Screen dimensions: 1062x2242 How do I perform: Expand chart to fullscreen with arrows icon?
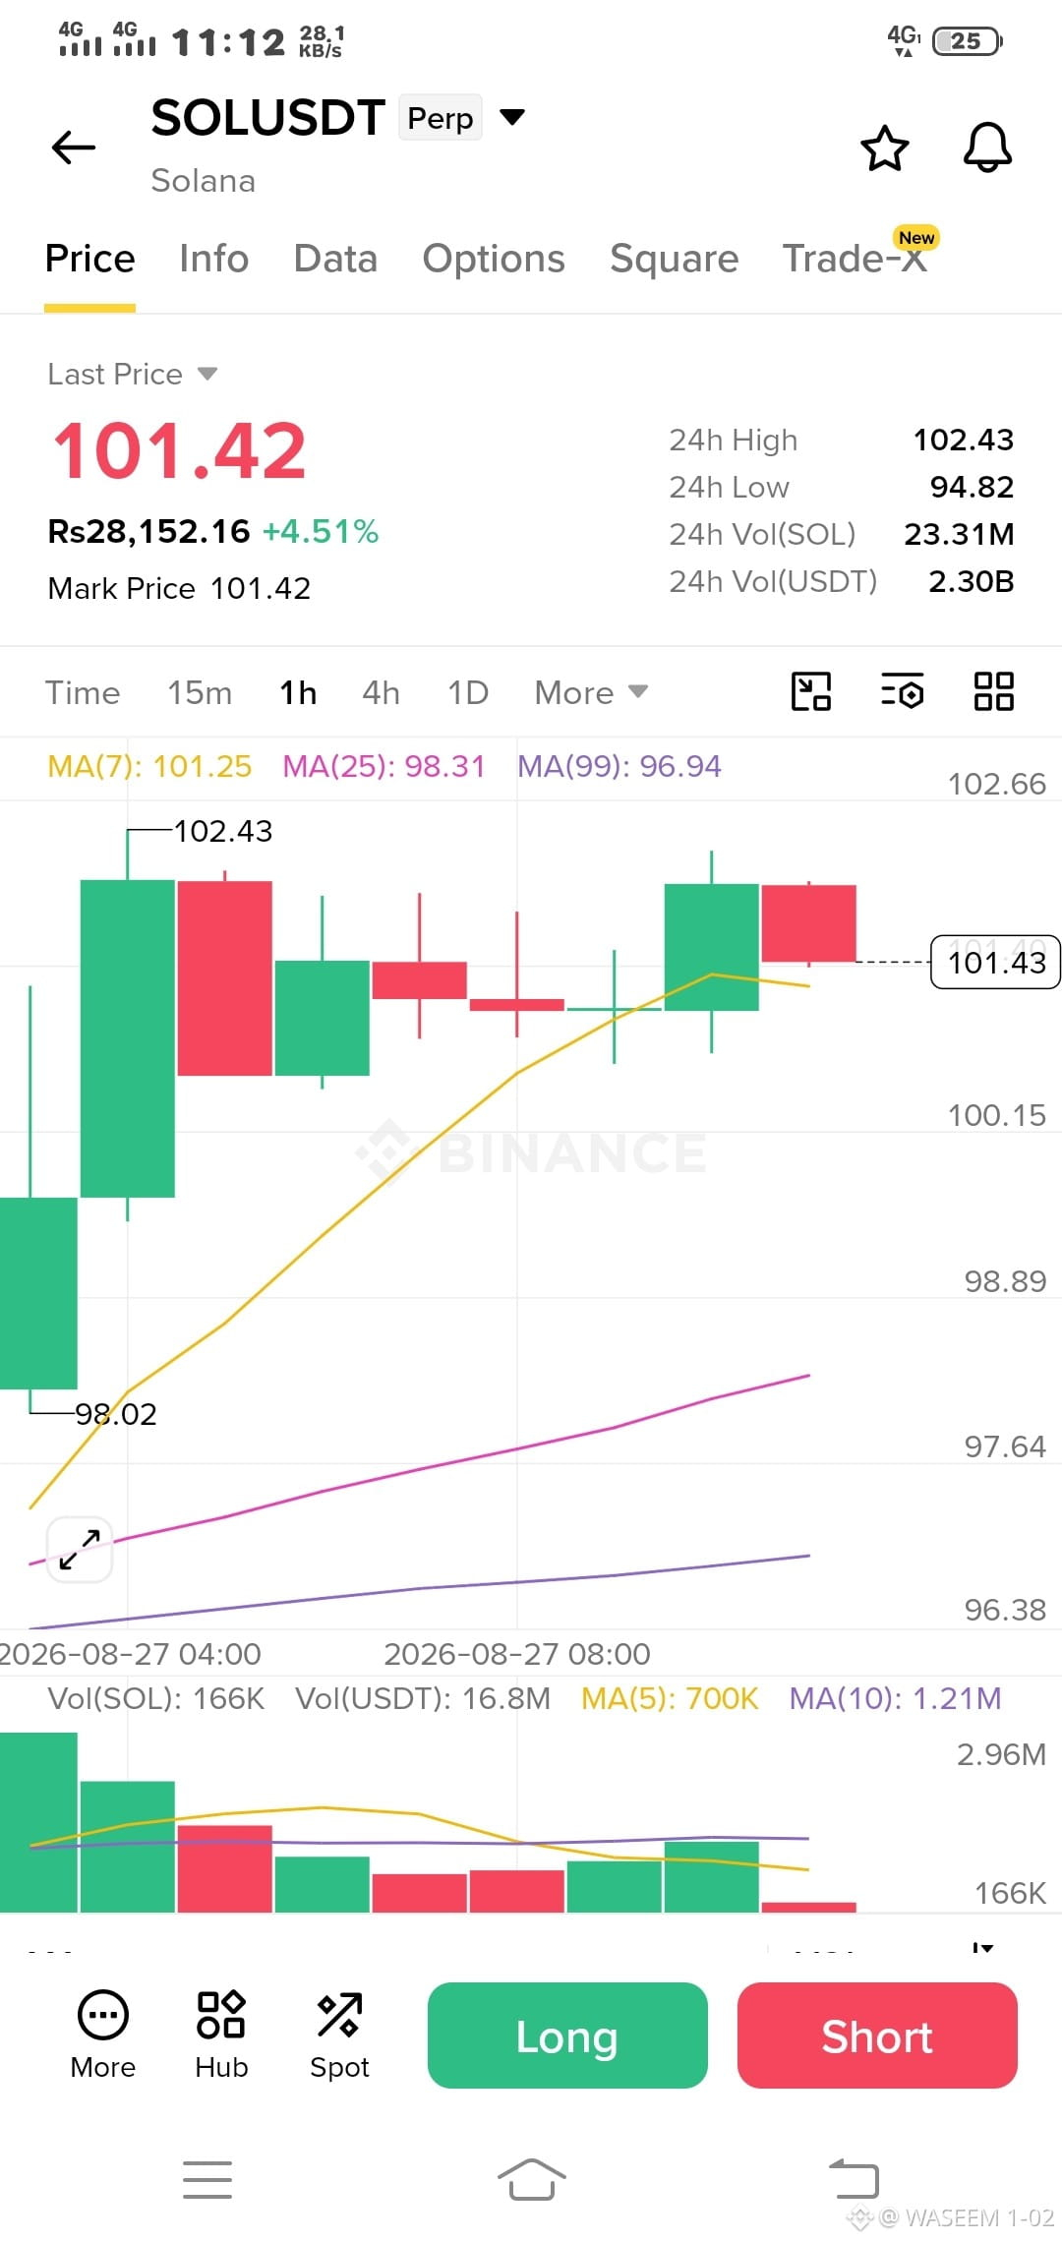80,1550
